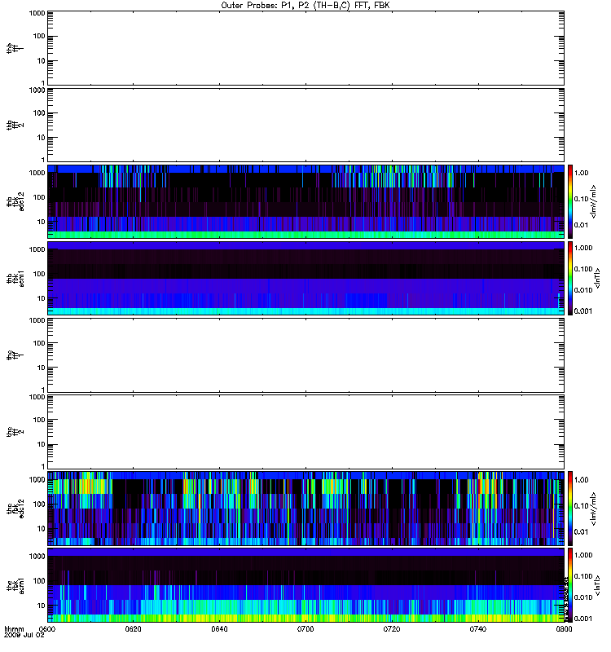Click the thb fbk edc12 color bar

(x=570, y=201)
